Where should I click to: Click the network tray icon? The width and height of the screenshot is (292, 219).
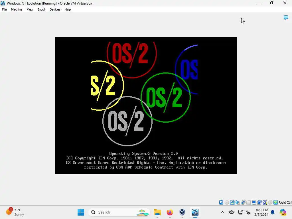click(240, 212)
